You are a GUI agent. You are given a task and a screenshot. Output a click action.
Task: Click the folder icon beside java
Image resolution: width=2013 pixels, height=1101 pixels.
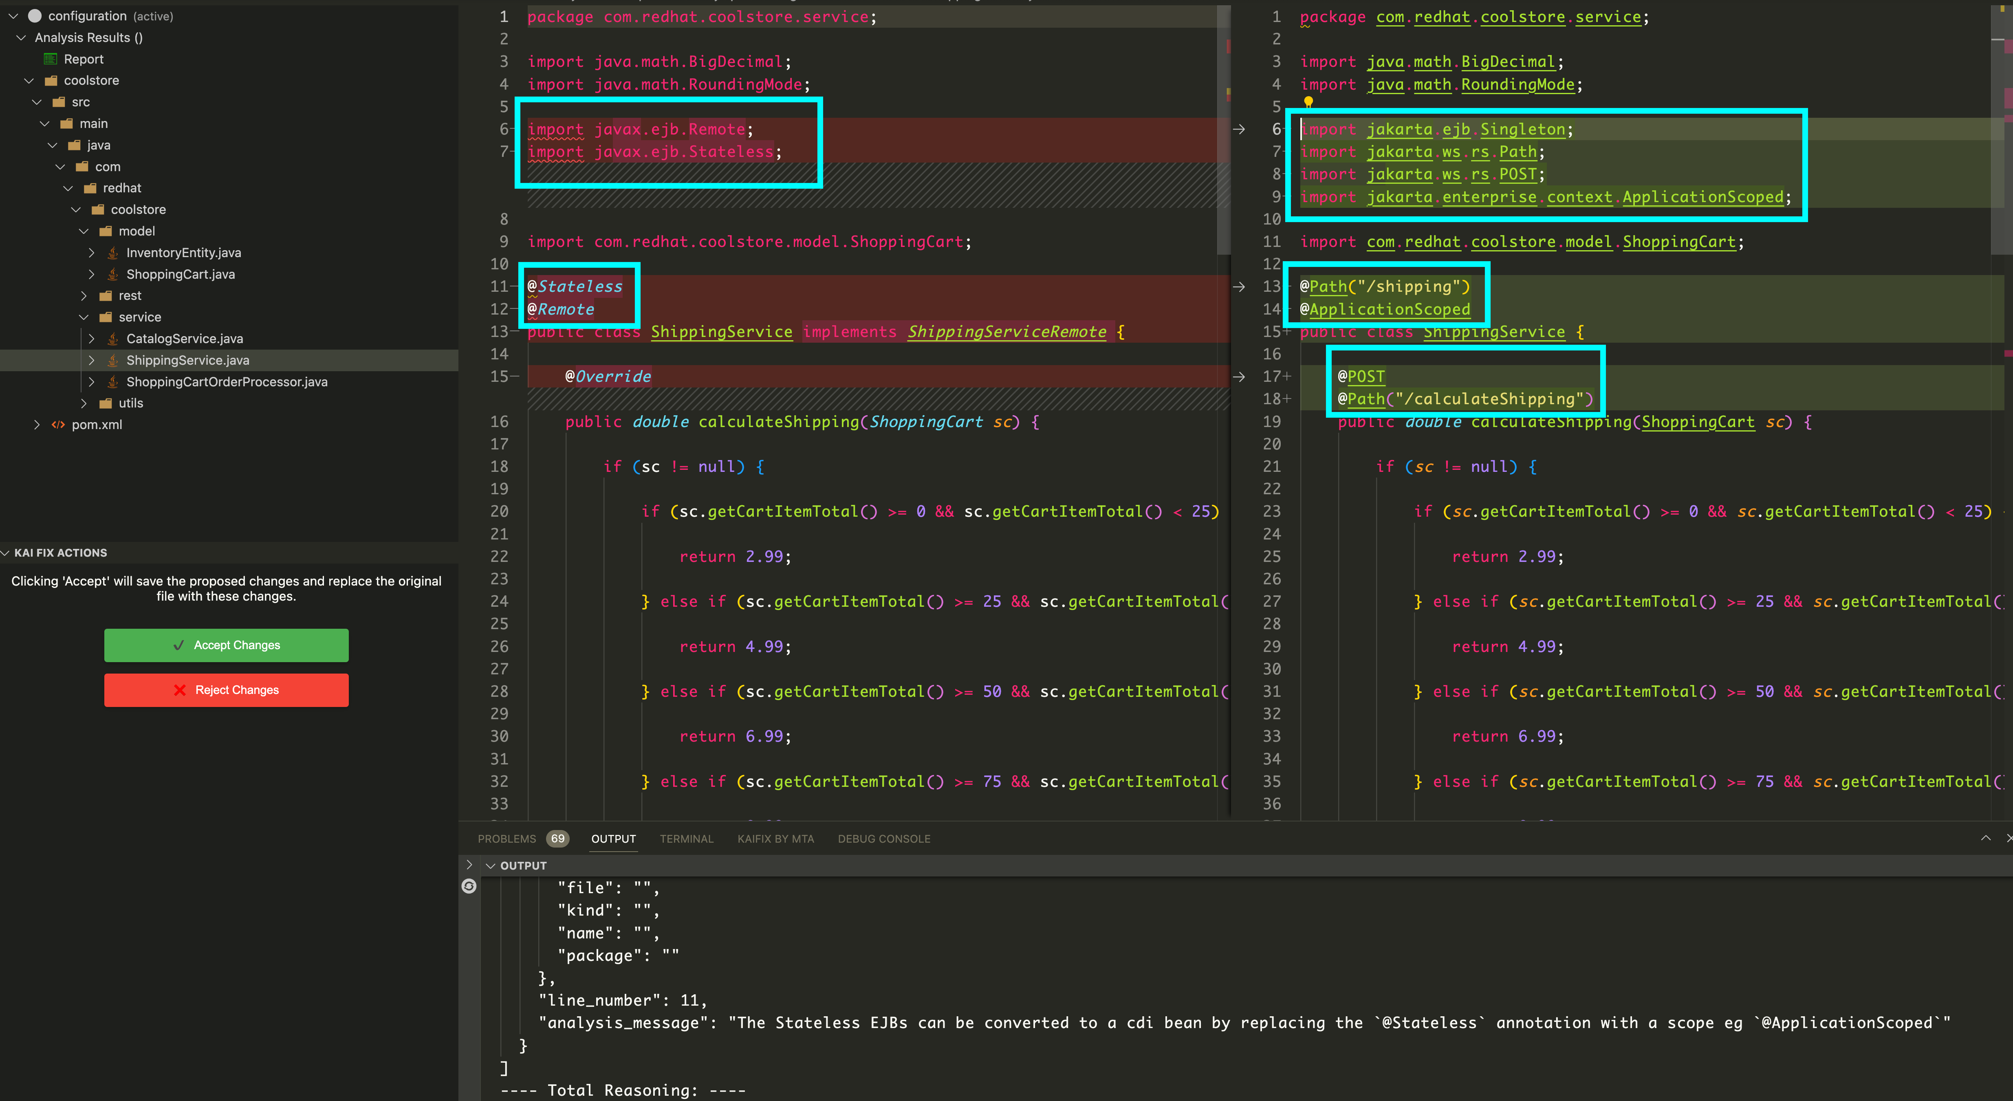(x=74, y=145)
